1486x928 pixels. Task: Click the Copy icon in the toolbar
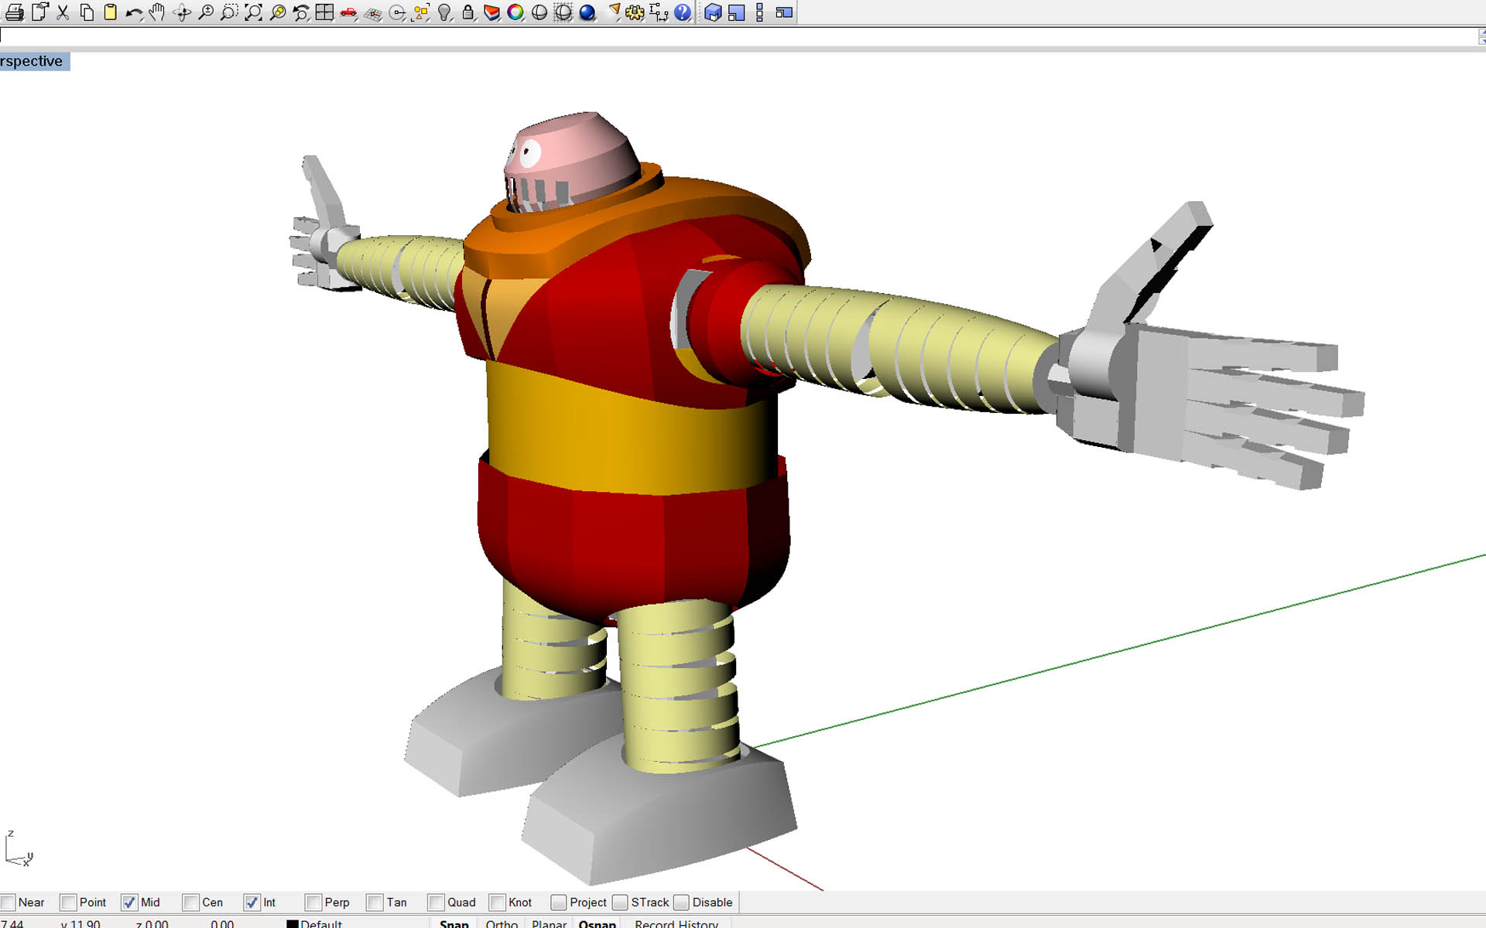pos(87,12)
